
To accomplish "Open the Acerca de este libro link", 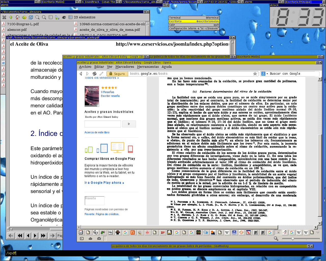I will [97, 132].
